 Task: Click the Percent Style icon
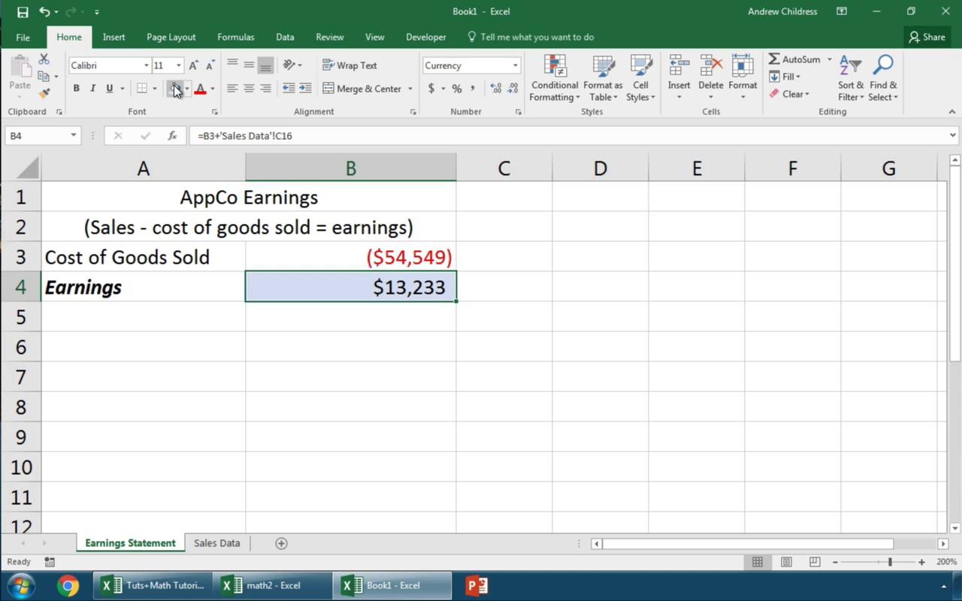tap(456, 89)
